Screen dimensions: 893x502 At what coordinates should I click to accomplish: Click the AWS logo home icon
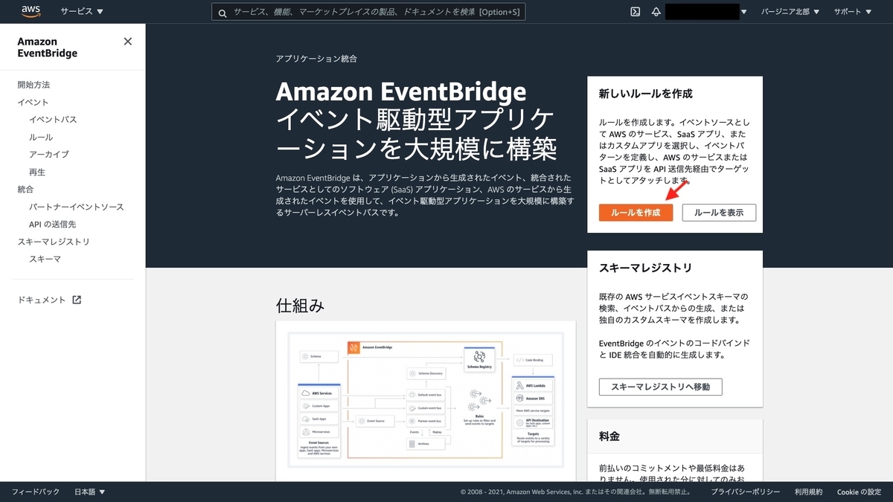[x=31, y=11]
